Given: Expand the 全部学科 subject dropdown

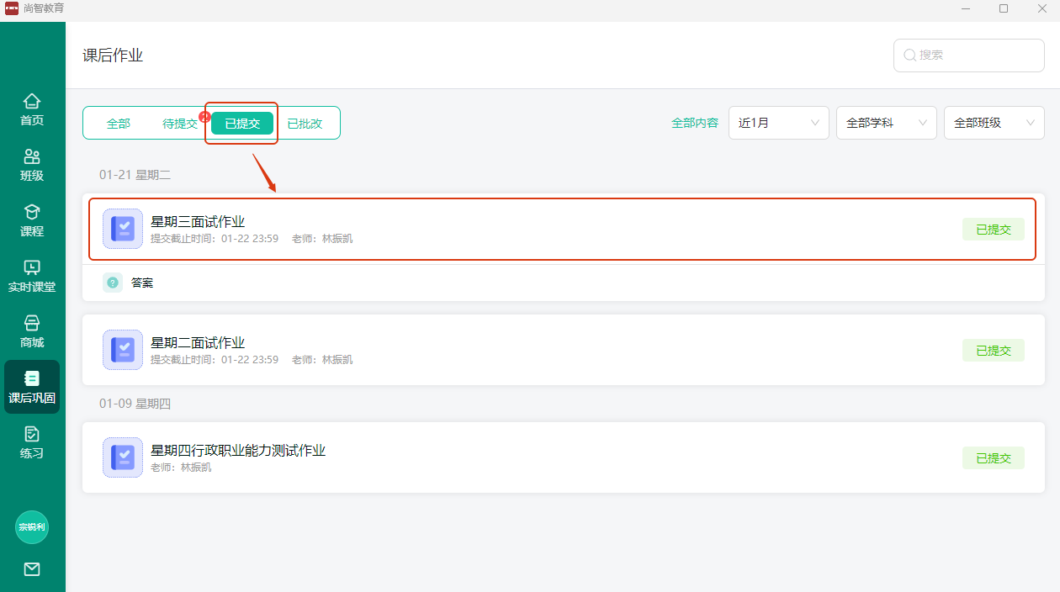Looking at the screenshot, I should (x=886, y=123).
